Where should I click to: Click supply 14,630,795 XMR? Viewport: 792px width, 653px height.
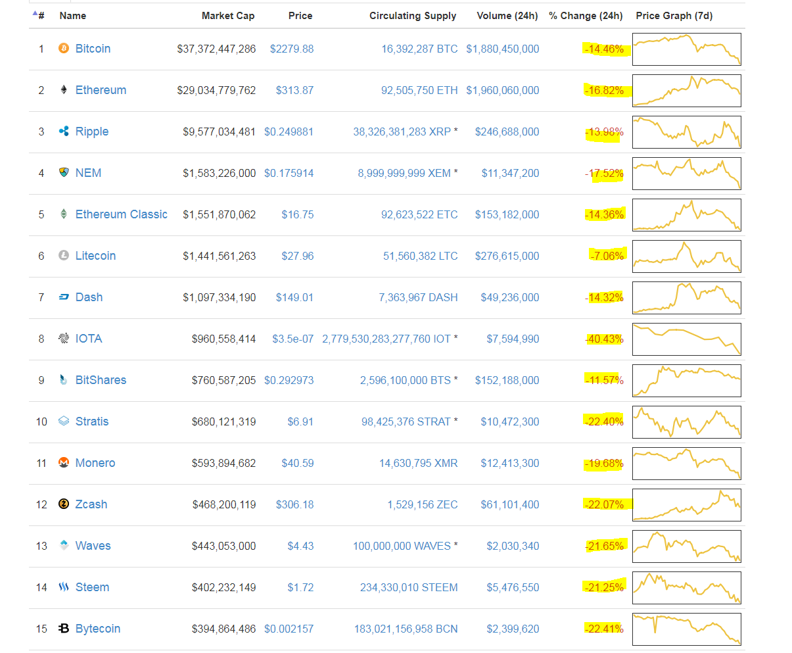tap(419, 463)
